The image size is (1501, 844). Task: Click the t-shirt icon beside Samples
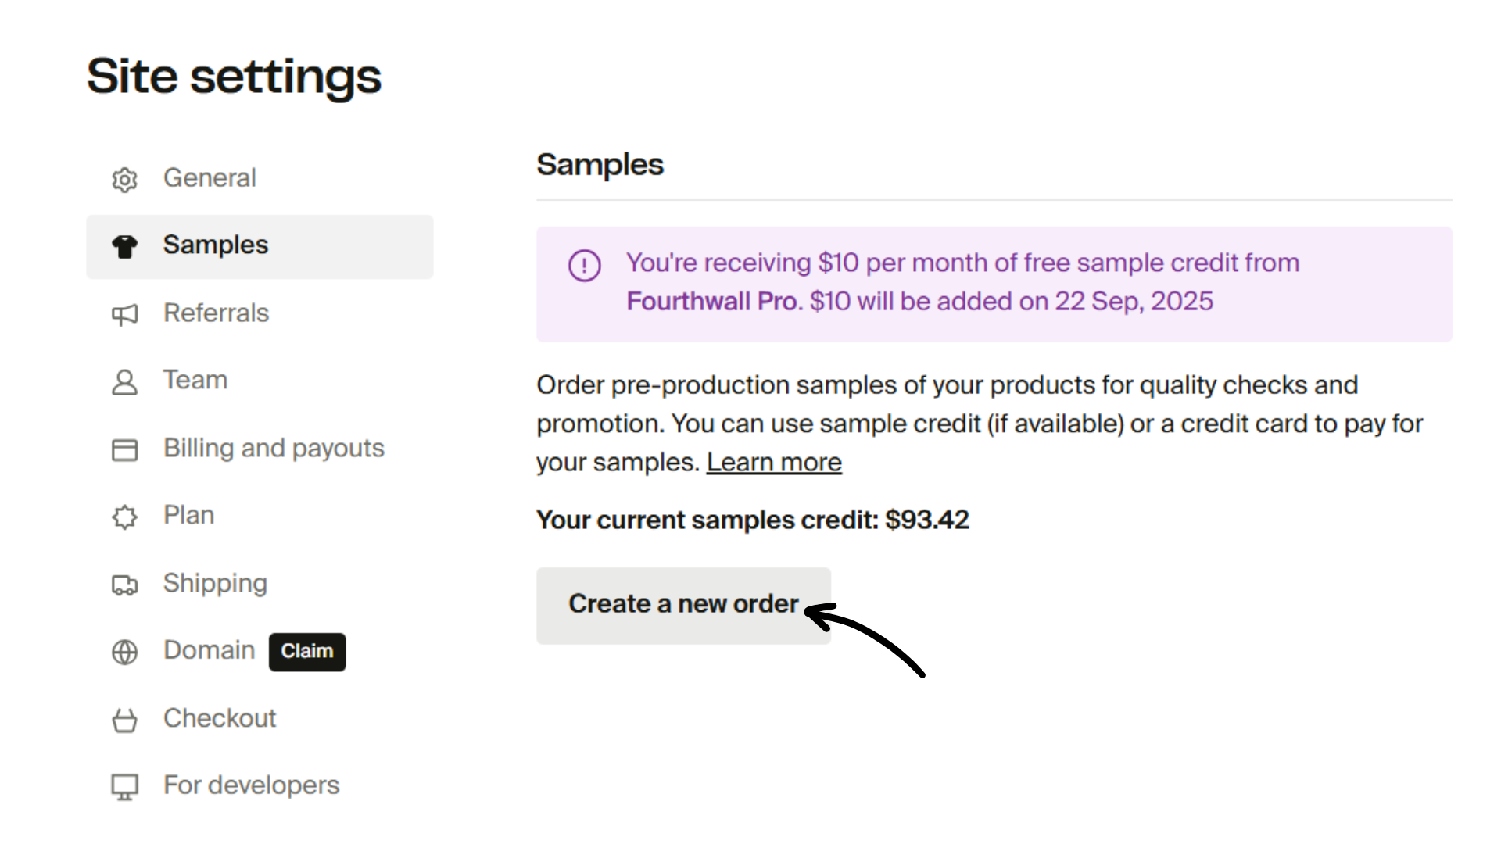click(124, 246)
